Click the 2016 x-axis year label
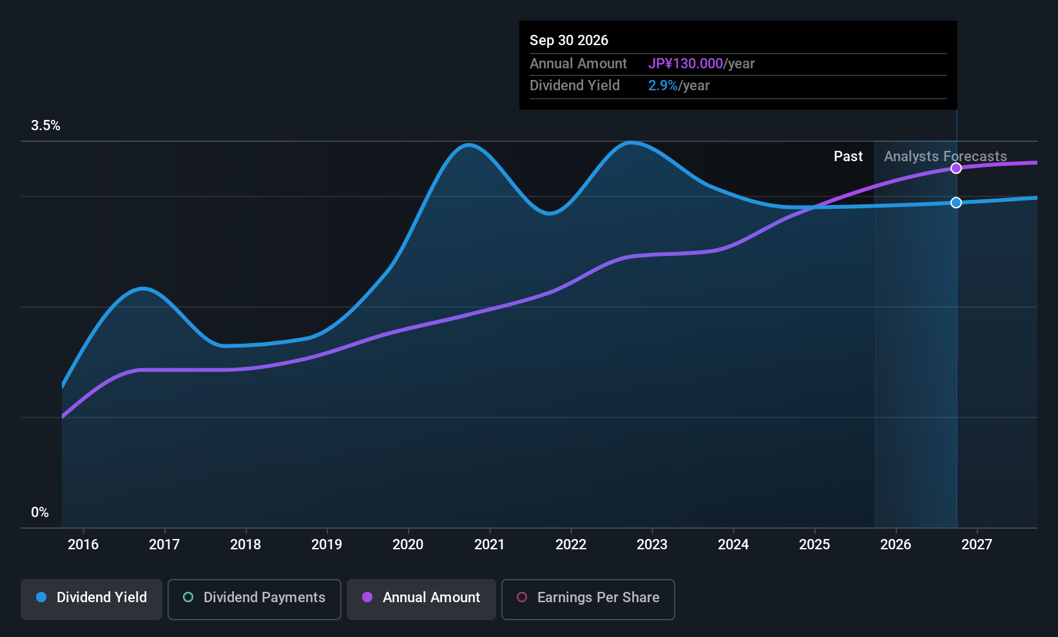The height and width of the screenshot is (637, 1058). tap(83, 545)
